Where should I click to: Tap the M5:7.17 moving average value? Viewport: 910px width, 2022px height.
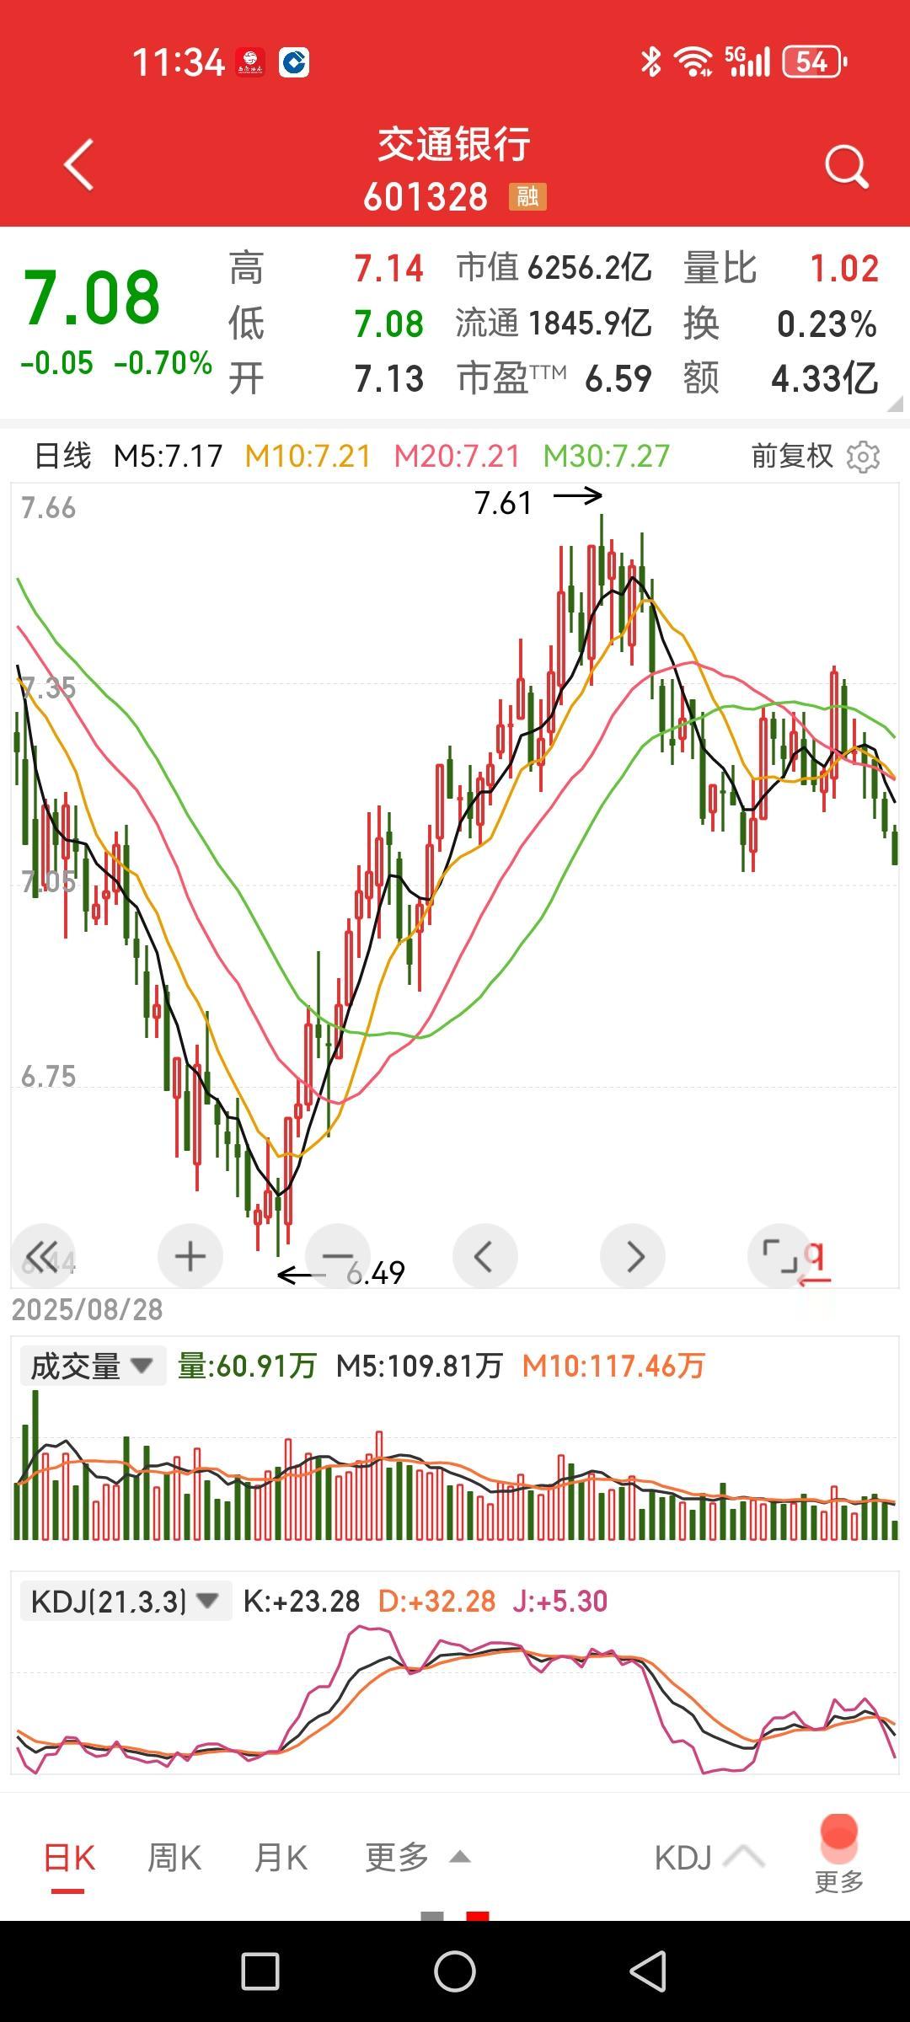coord(168,456)
